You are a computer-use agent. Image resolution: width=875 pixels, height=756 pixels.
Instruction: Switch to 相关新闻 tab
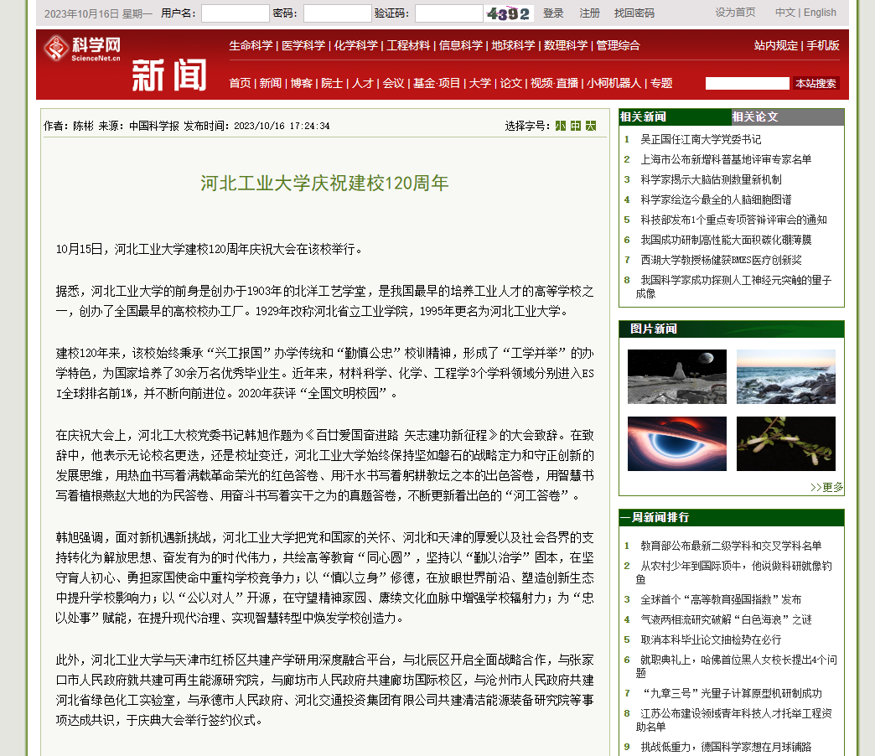(x=644, y=117)
